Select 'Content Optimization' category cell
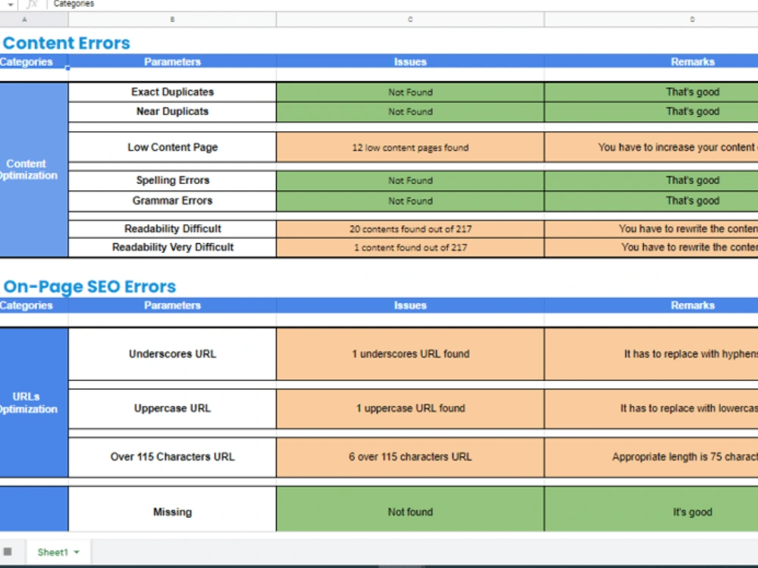This screenshot has width=758, height=568. point(33,170)
